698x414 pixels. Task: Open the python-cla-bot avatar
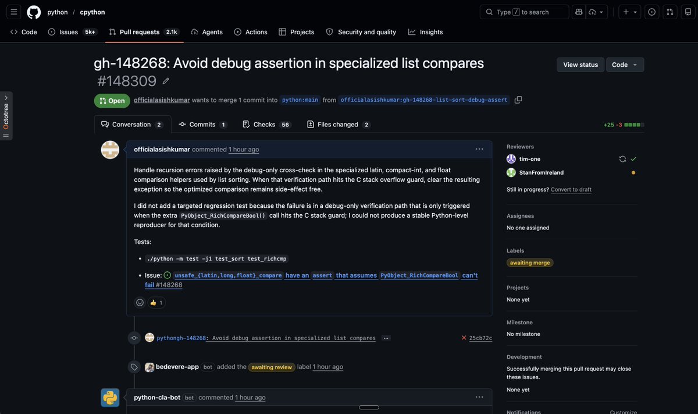click(x=110, y=398)
